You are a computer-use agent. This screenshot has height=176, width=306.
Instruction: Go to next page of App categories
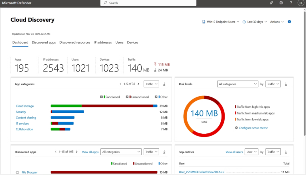coord(138,84)
